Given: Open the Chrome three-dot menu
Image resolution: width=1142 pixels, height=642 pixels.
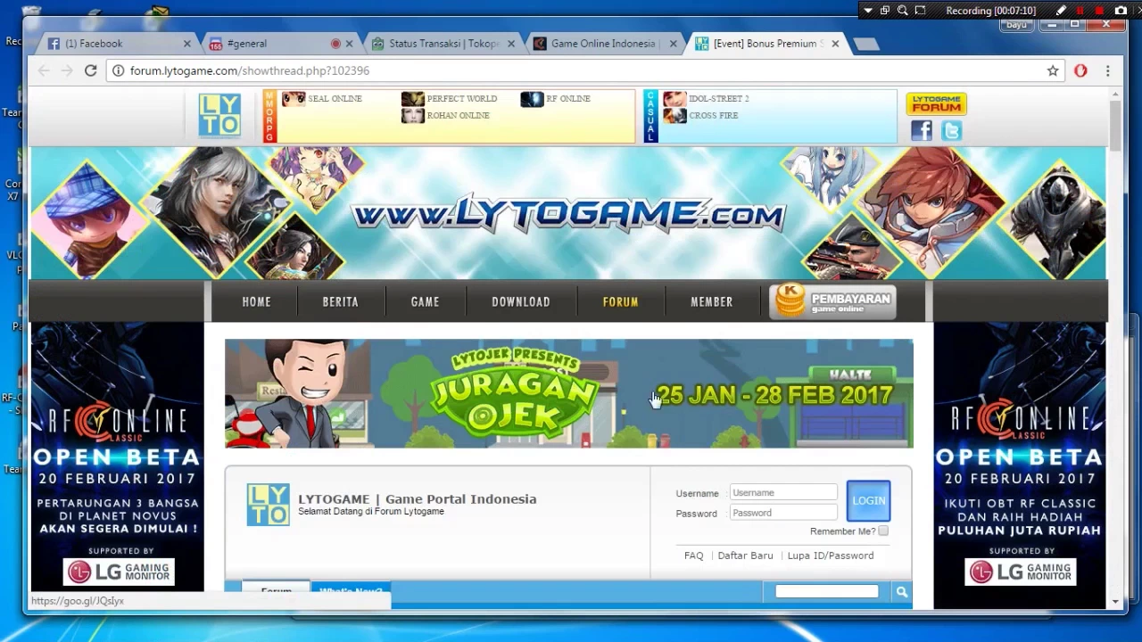Looking at the screenshot, I should point(1107,70).
